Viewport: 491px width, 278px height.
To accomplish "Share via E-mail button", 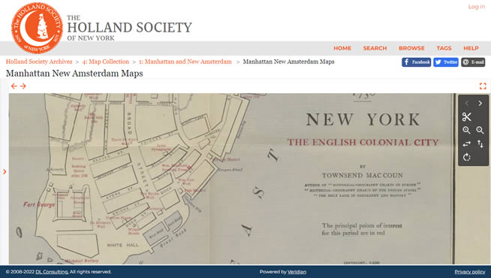I will click(473, 62).
